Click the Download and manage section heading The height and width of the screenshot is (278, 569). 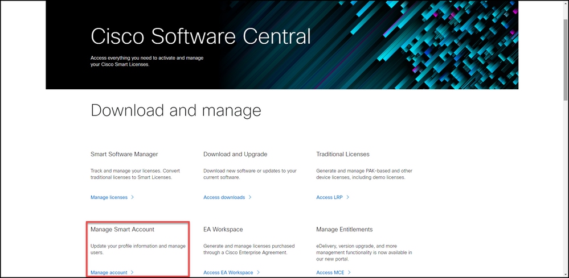(175, 110)
